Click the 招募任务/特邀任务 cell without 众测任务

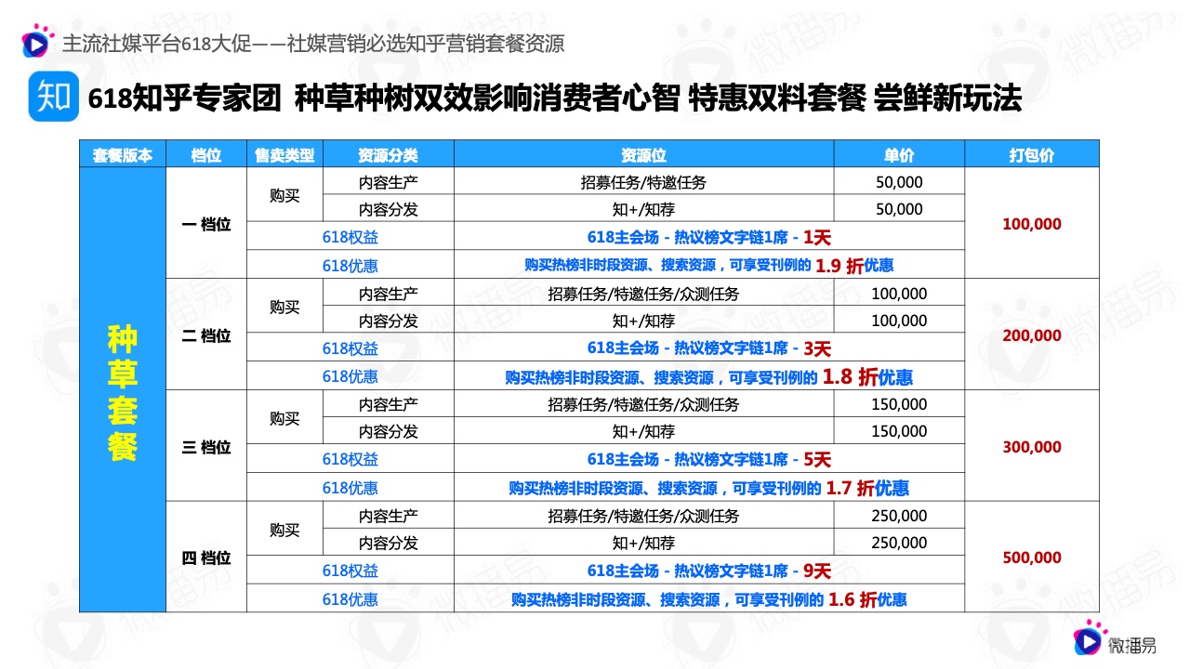[643, 182]
